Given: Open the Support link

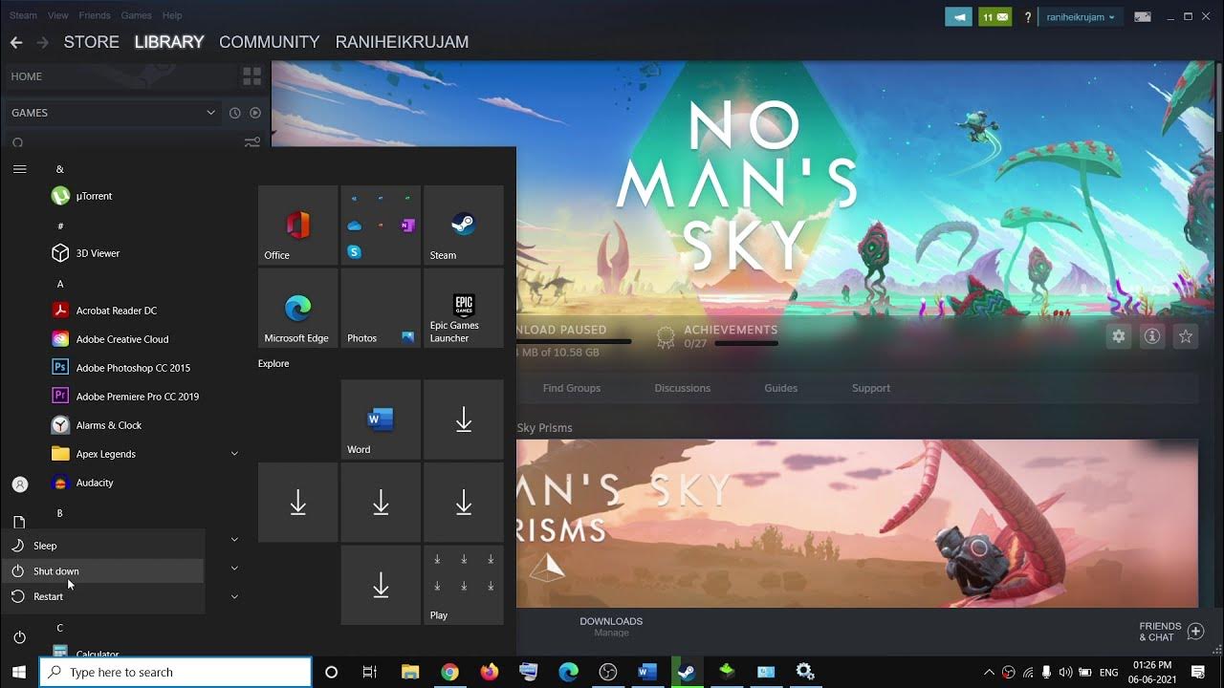Looking at the screenshot, I should pyautogui.click(x=871, y=388).
